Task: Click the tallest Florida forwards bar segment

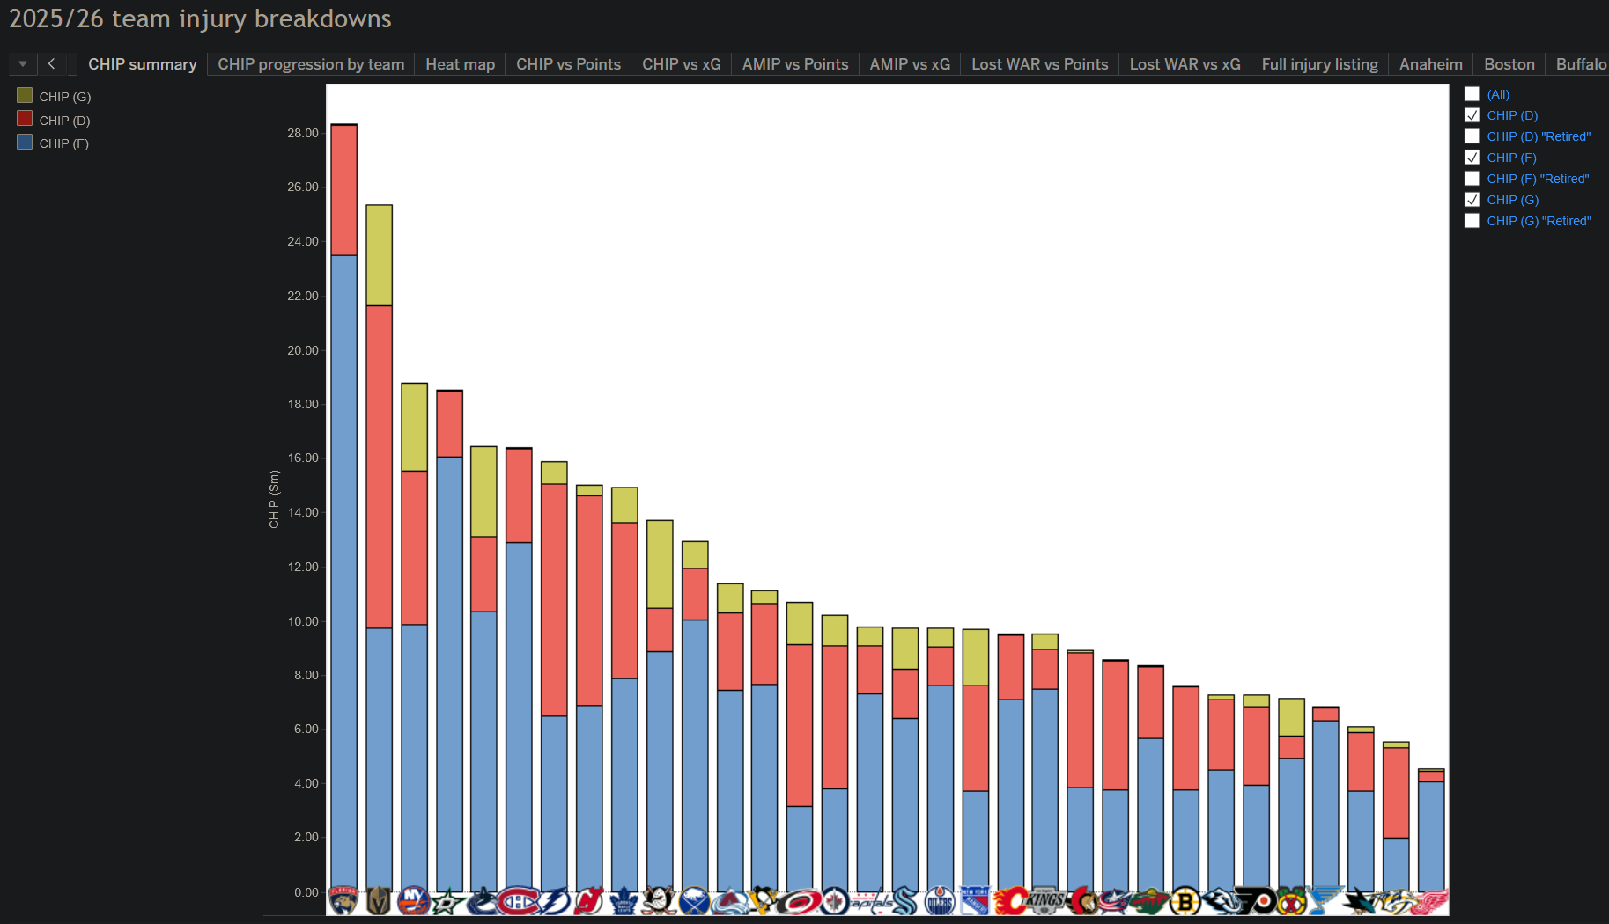Action: (x=343, y=573)
